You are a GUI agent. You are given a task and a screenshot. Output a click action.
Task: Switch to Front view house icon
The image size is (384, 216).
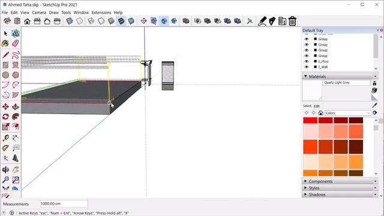27,21
